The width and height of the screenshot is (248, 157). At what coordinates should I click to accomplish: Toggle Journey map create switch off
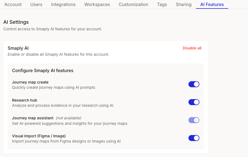(194, 84)
